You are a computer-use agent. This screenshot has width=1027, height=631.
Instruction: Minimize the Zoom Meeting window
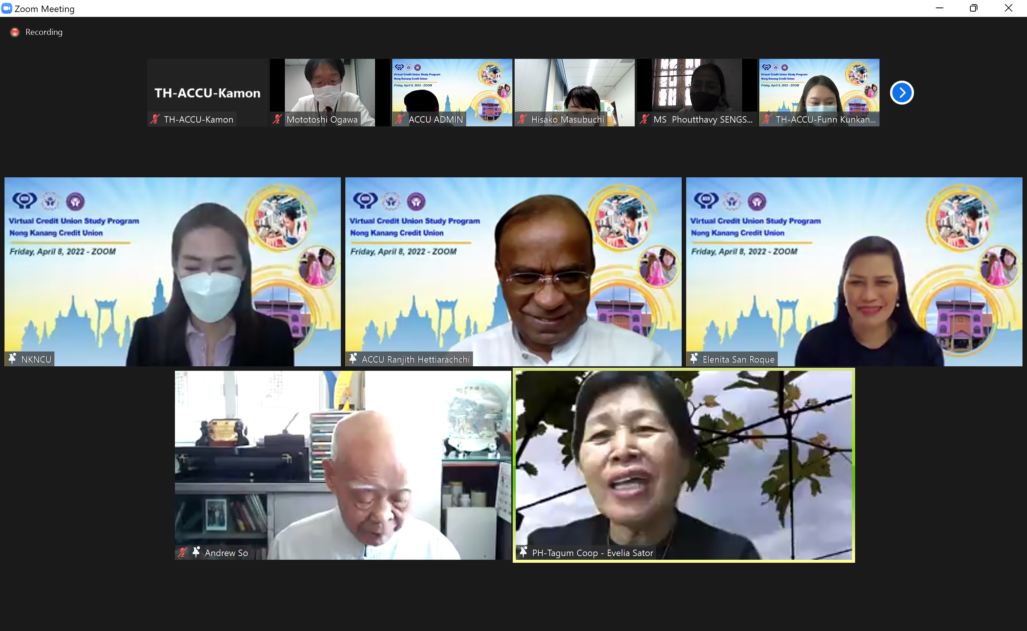coord(939,8)
